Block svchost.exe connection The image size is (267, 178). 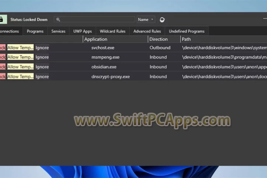point(3,48)
